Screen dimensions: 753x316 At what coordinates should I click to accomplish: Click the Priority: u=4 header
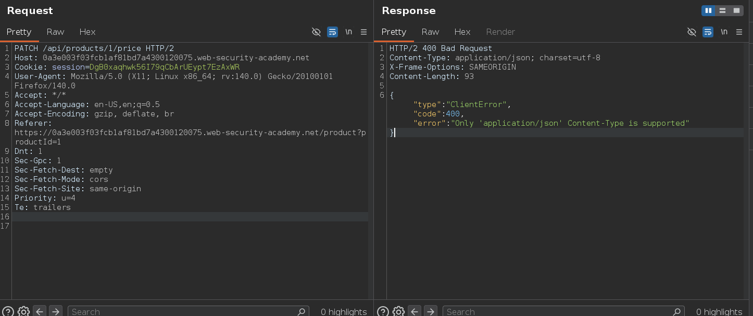pos(45,198)
